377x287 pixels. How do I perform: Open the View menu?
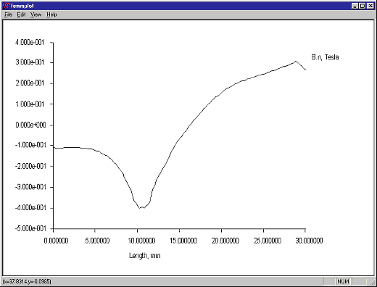pos(36,14)
